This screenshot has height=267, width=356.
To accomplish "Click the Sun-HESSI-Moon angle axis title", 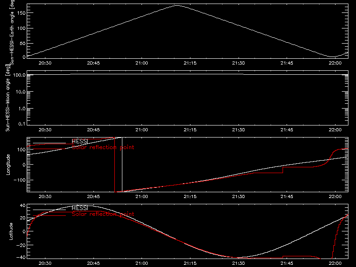I will point(8,98).
